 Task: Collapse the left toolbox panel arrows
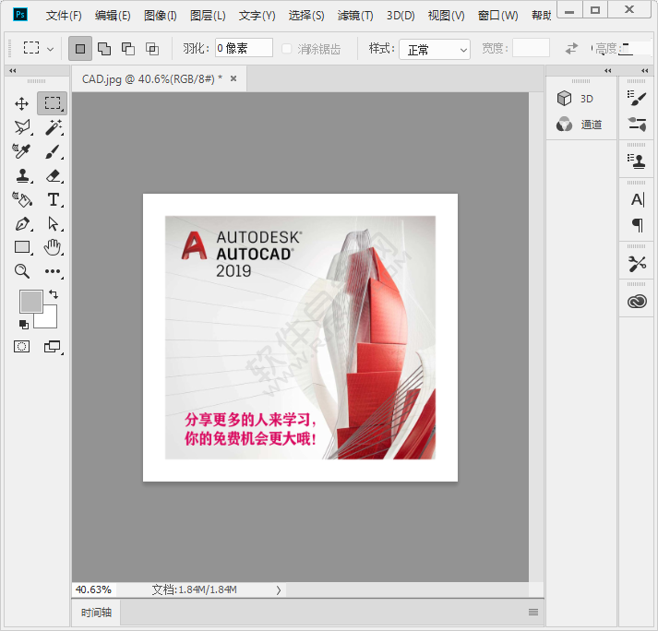pos(13,70)
